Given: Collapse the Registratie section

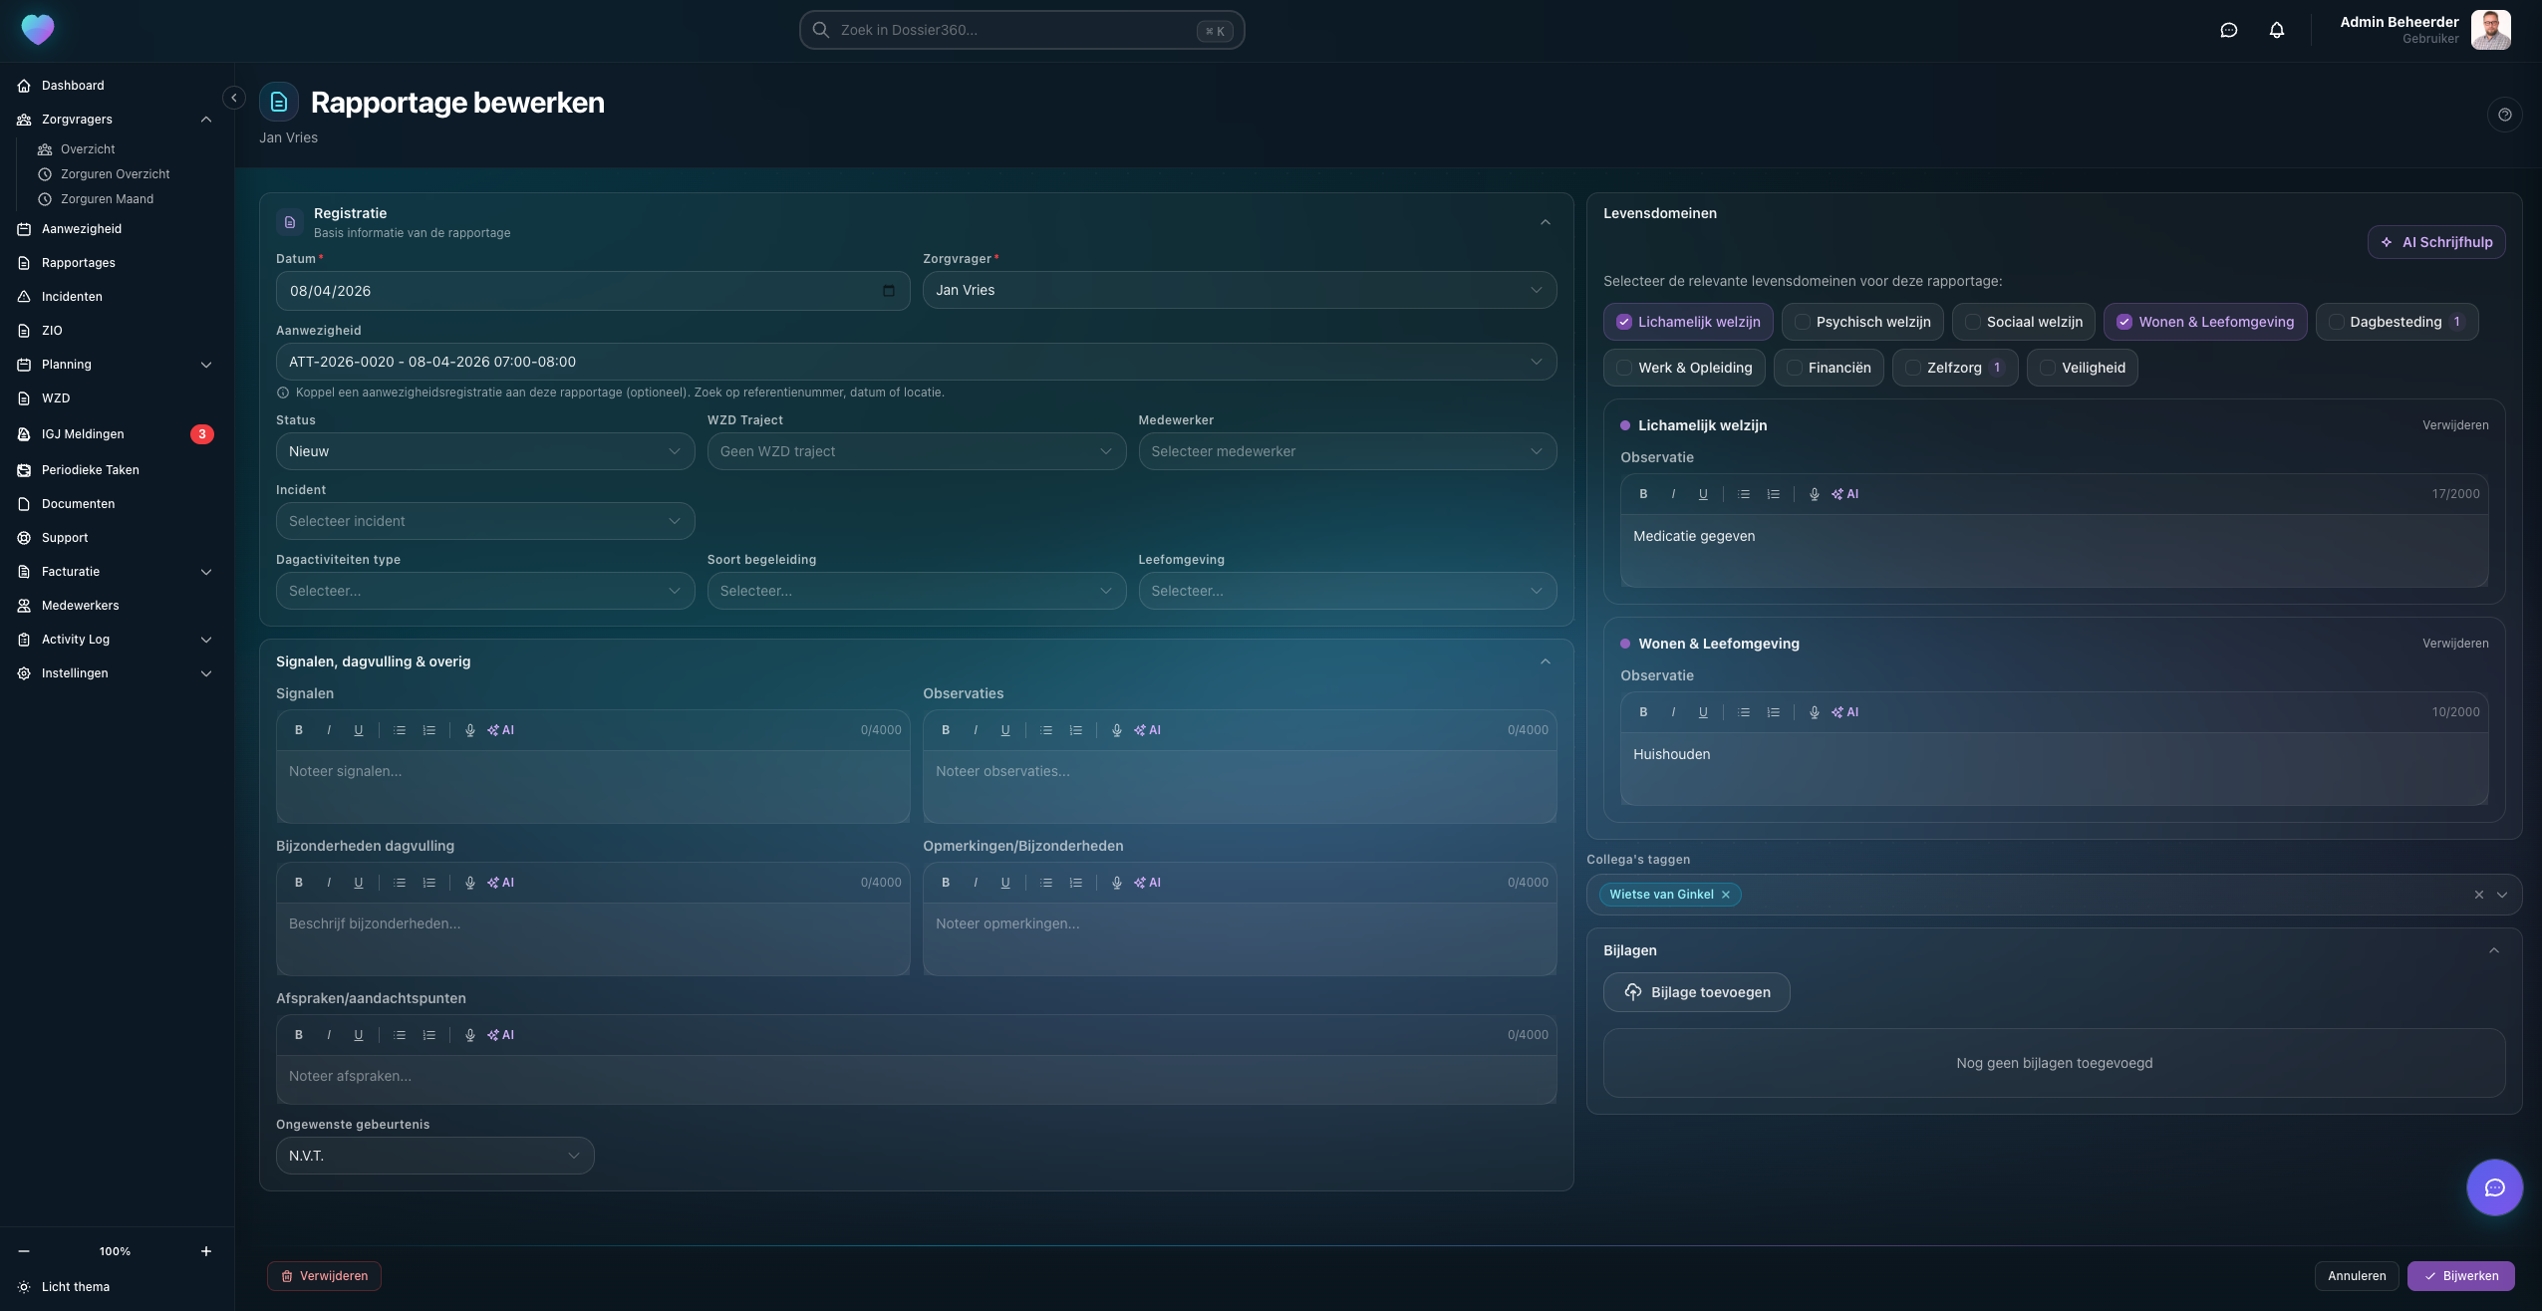Looking at the screenshot, I should click(x=1545, y=222).
